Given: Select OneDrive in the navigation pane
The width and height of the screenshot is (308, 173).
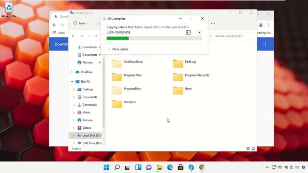Looking at the screenshot, I should click(x=84, y=72).
